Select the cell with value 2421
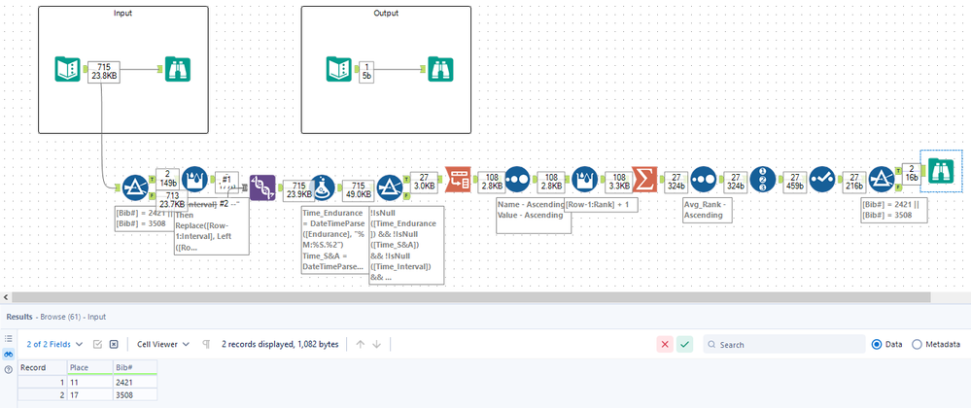 click(x=135, y=382)
